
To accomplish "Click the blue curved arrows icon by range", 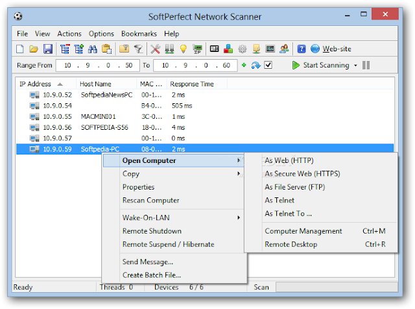I will click(x=255, y=65).
